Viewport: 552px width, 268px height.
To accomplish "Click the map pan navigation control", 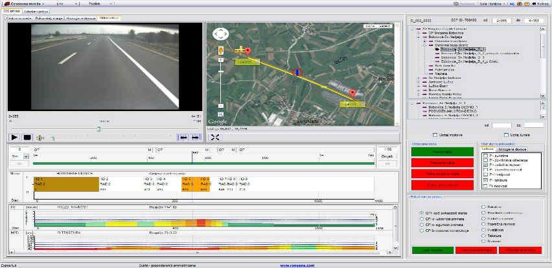I will 222,34.
